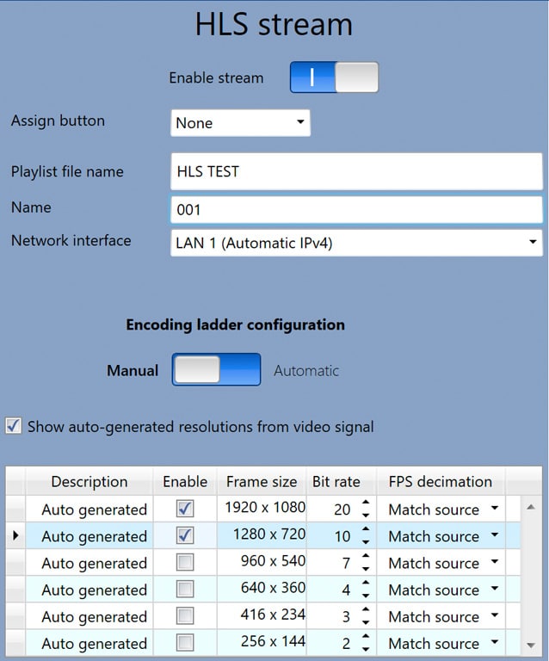Increase bit rate for 1920 x 1080 row
This screenshot has width=549, height=661.
(366, 503)
